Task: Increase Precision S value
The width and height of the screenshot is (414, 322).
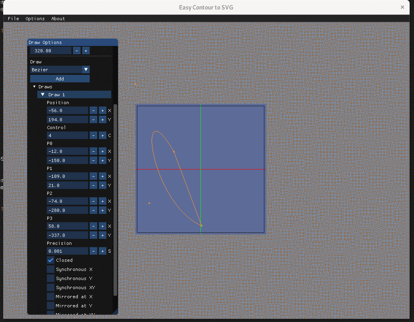Action: pos(102,251)
